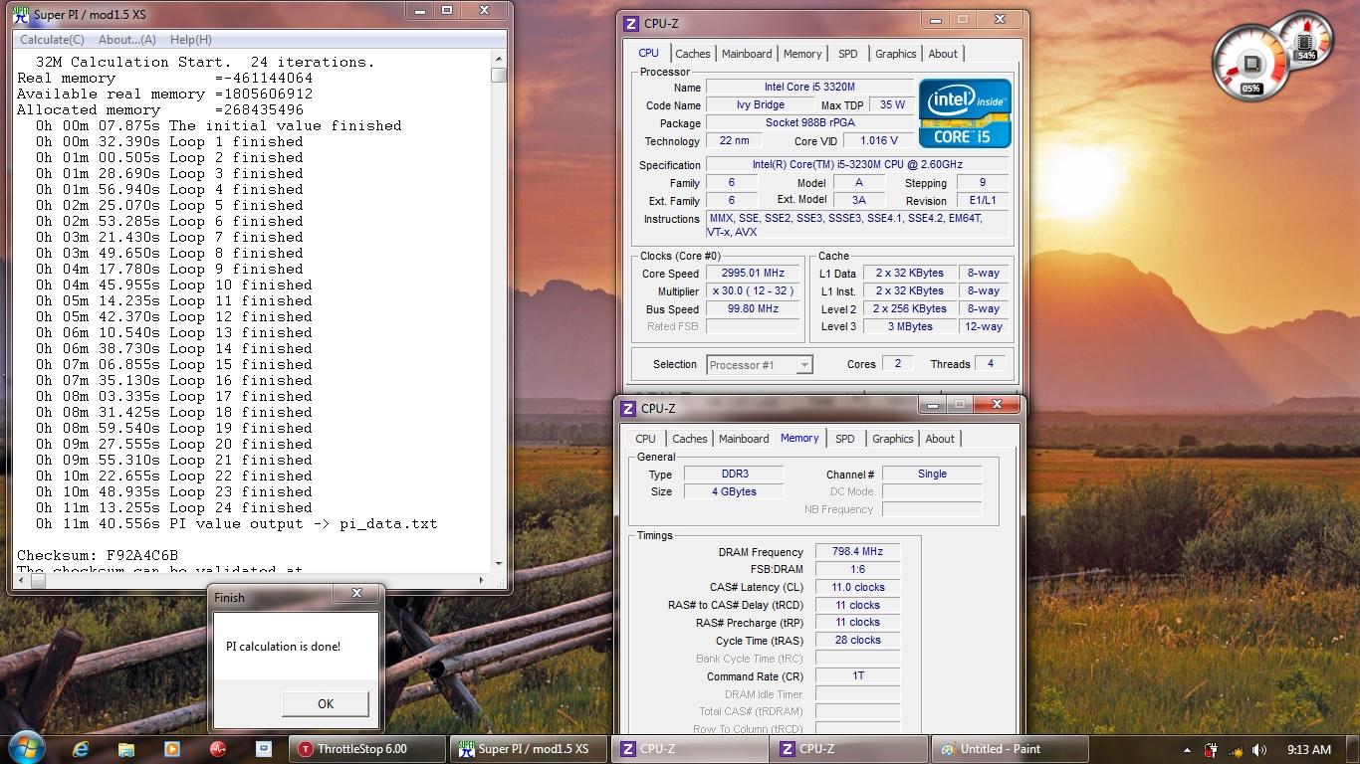The image size is (1360, 764).
Task: Select About tab in bottom CPU-Z window
Action: point(940,439)
